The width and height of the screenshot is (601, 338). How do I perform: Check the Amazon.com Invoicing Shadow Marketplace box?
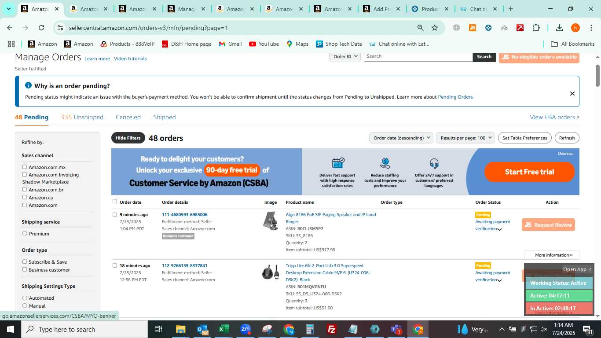(25, 174)
